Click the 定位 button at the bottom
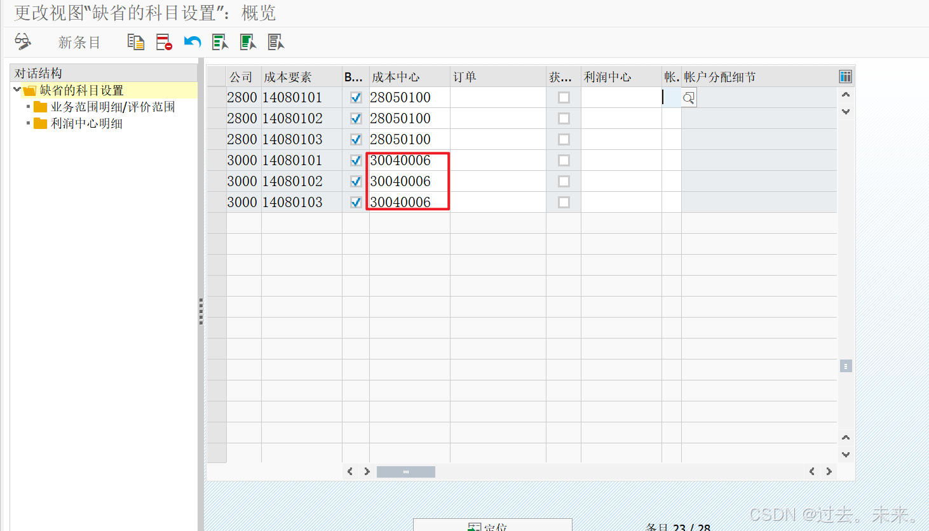Image resolution: width=929 pixels, height=531 pixels. (492, 525)
